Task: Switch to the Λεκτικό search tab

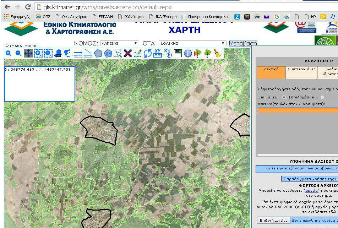Action: (271, 72)
